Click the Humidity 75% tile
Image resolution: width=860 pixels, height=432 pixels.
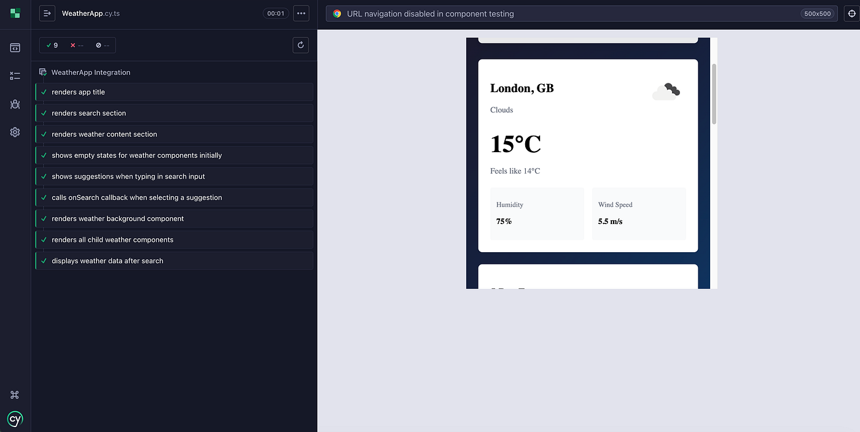(537, 214)
